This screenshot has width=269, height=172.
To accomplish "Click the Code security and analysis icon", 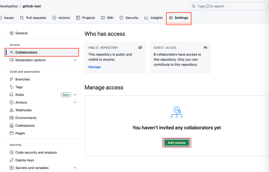I will click(11, 153).
